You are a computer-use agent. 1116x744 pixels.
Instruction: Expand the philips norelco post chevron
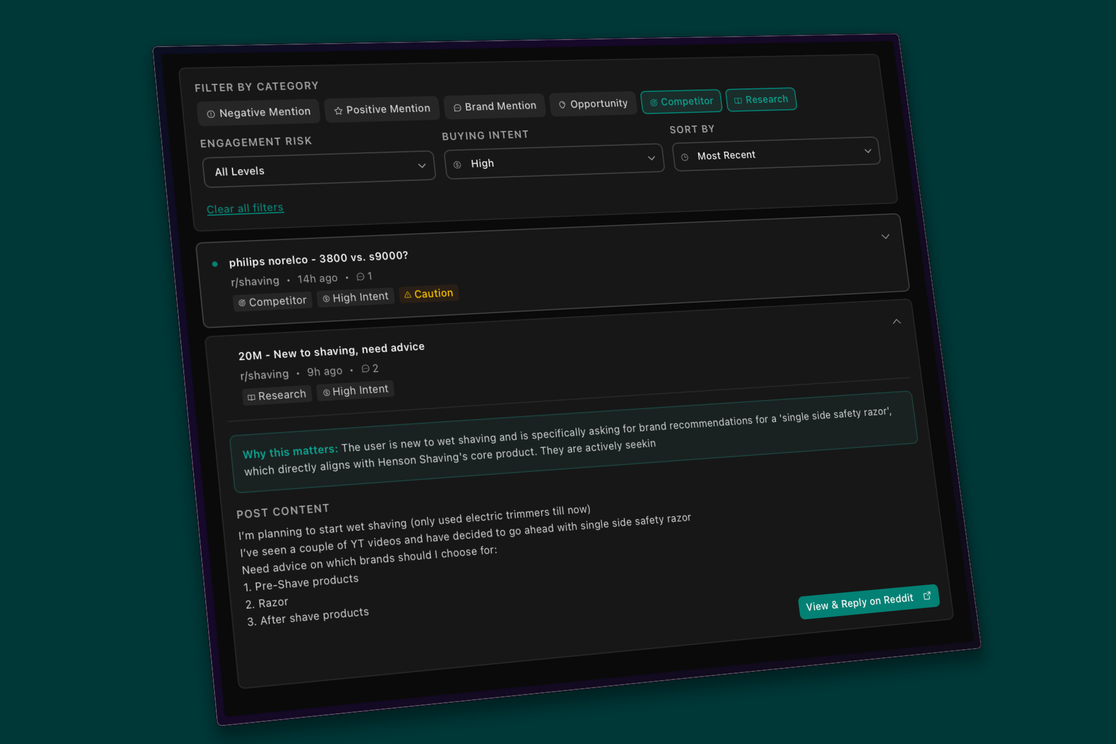pyautogui.click(x=885, y=237)
